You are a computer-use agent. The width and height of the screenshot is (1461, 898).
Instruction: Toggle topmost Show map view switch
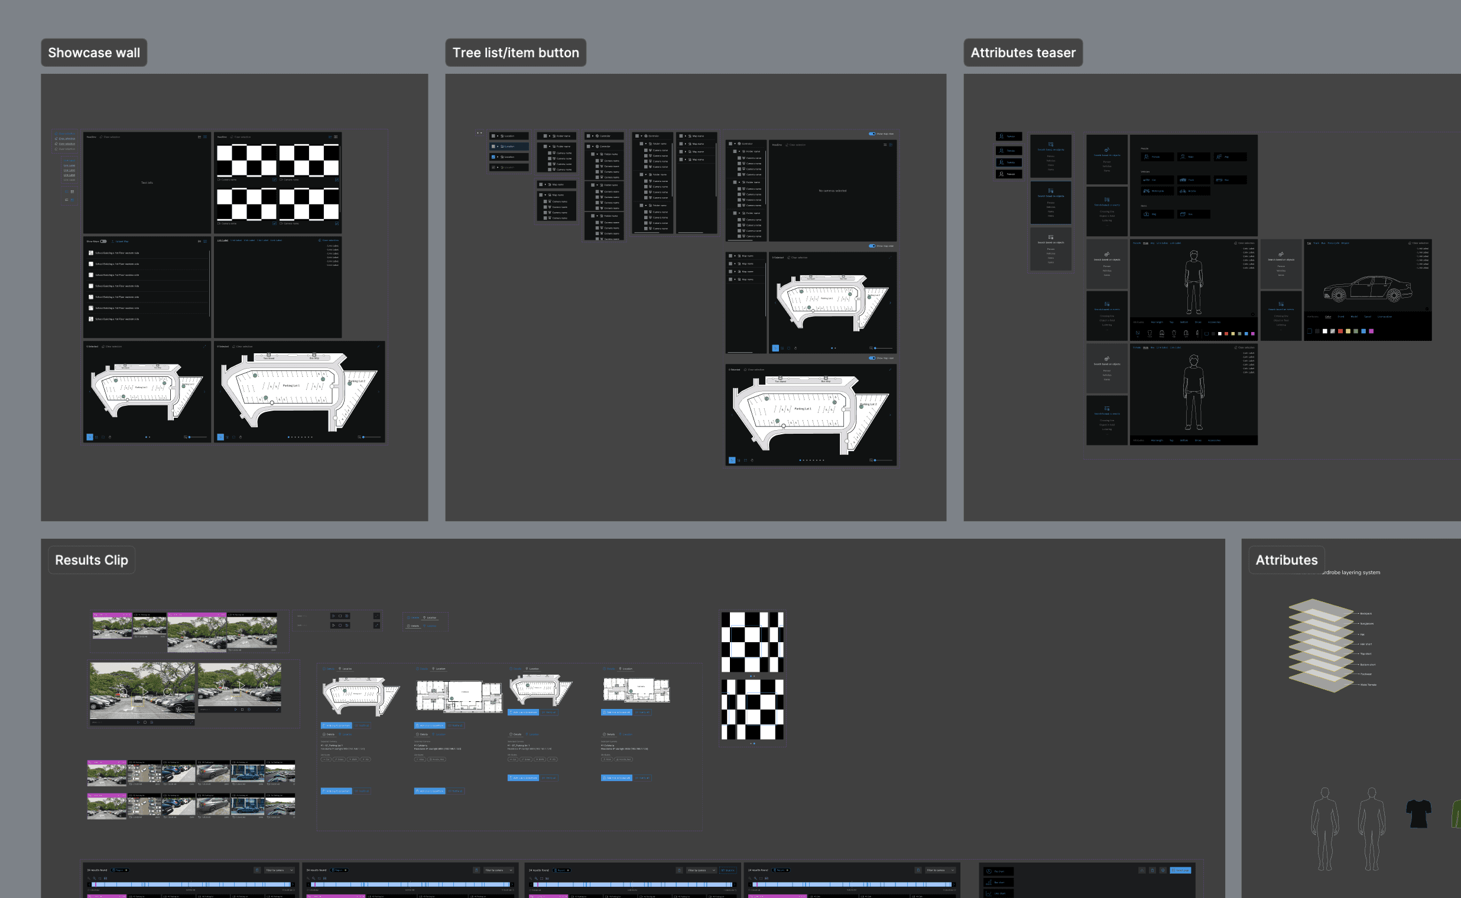[872, 134]
